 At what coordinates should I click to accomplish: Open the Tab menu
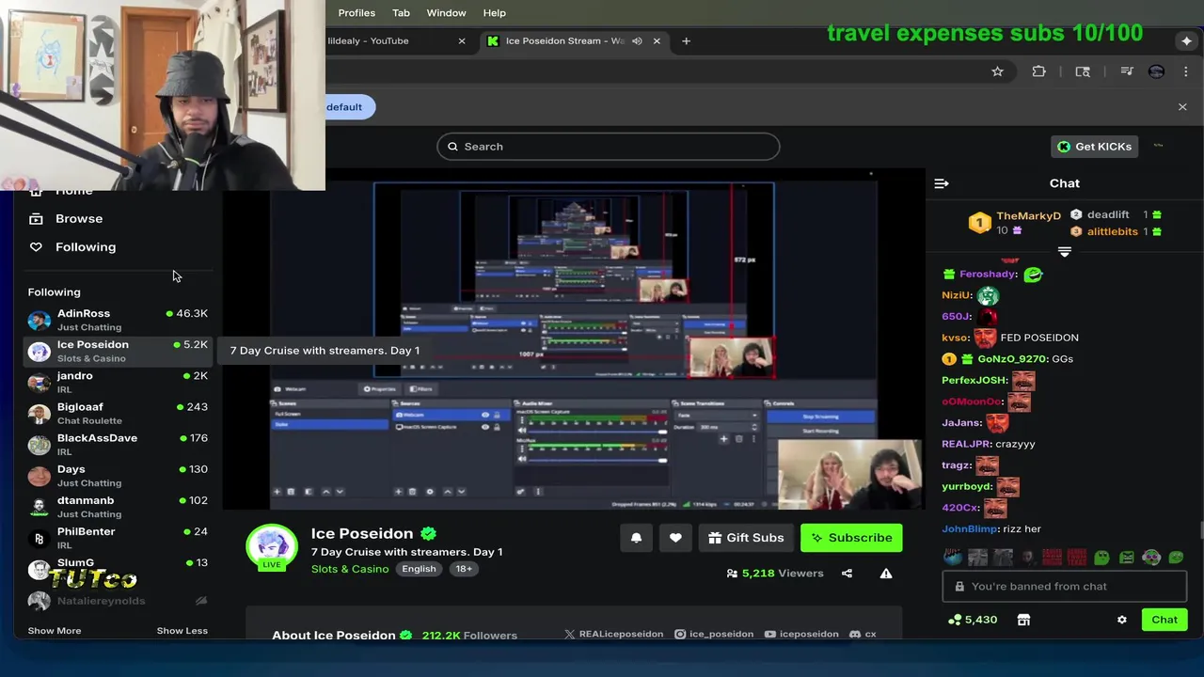(401, 12)
